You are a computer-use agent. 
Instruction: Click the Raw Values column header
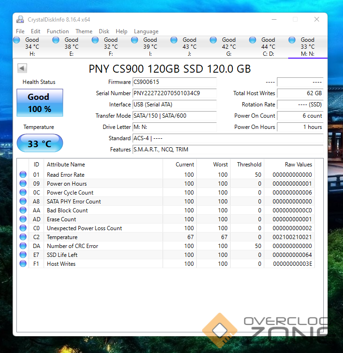[x=290, y=165]
